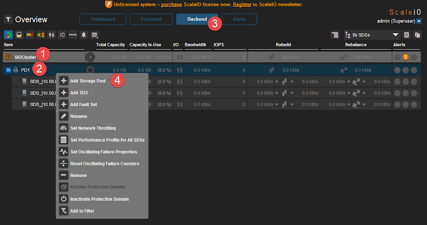
Task: Select the PD1 protection domain row
Action: coord(212,70)
